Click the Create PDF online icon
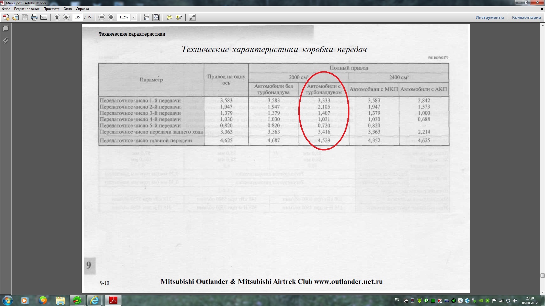This screenshot has height=306, width=545. (6, 17)
